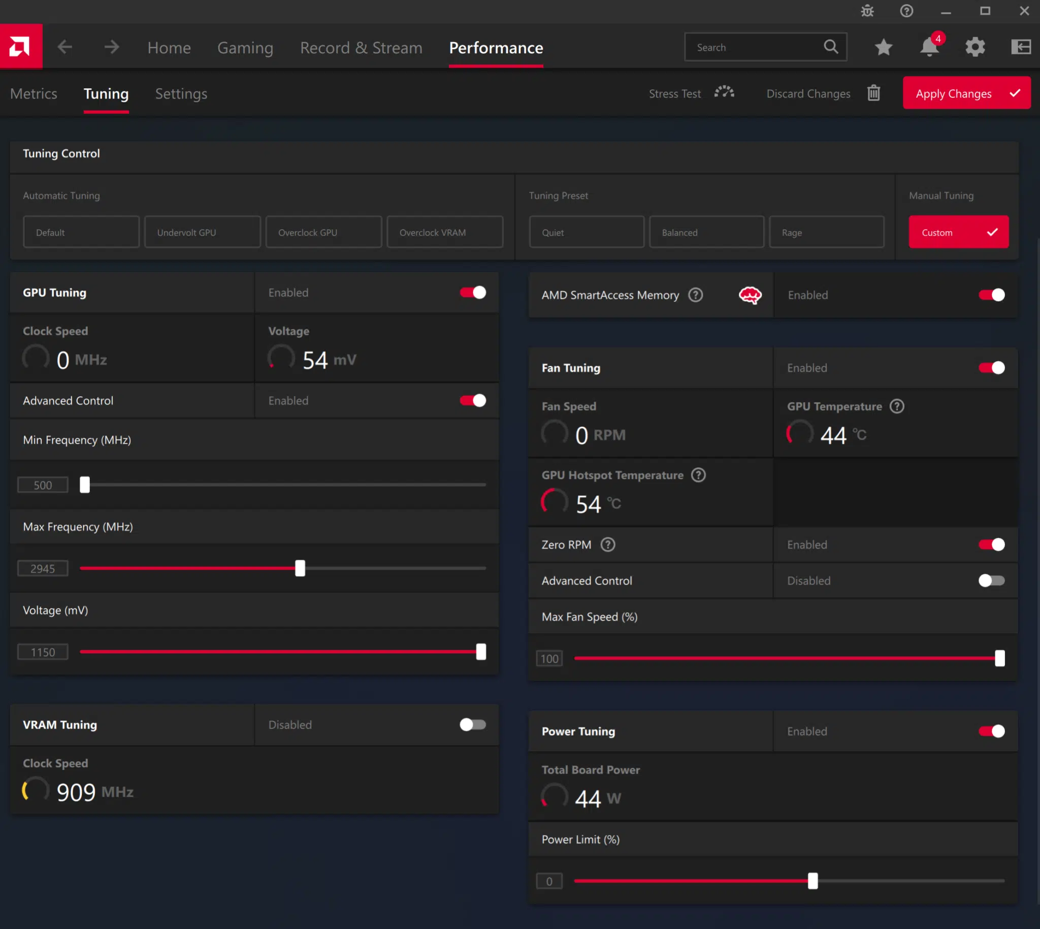The image size is (1040, 929).
Task: Go back with the left arrow
Action: pos(65,47)
